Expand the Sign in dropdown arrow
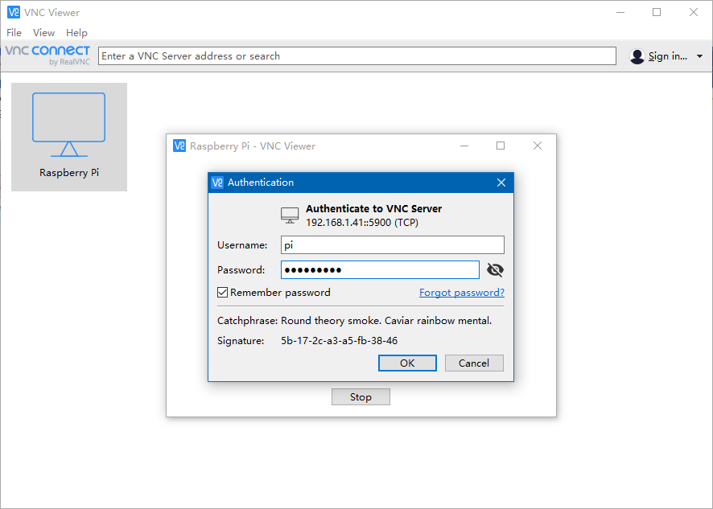 [x=699, y=56]
